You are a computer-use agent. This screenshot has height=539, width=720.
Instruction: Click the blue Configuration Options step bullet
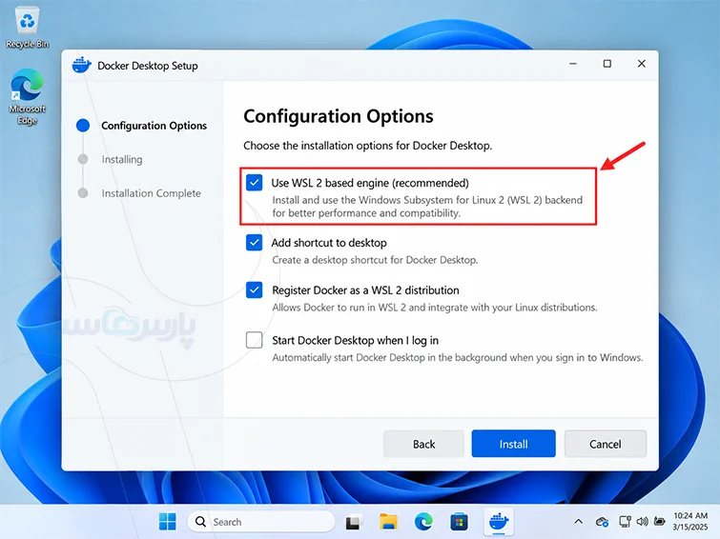point(83,126)
